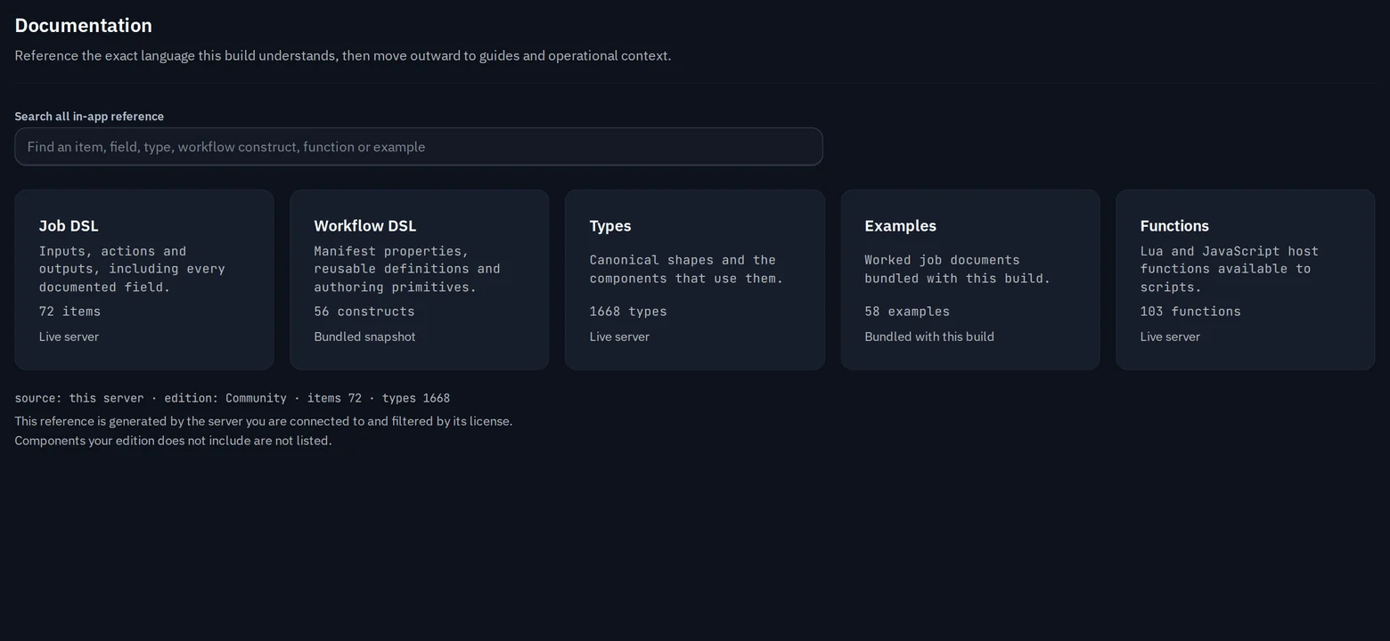Select the '72 items' count text

click(69, 312)
